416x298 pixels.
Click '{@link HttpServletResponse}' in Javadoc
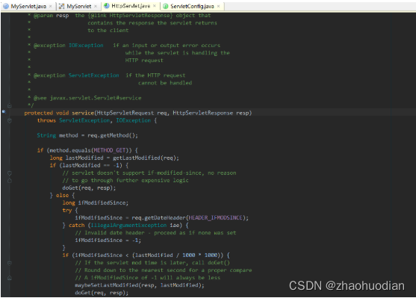pos(131,16)
